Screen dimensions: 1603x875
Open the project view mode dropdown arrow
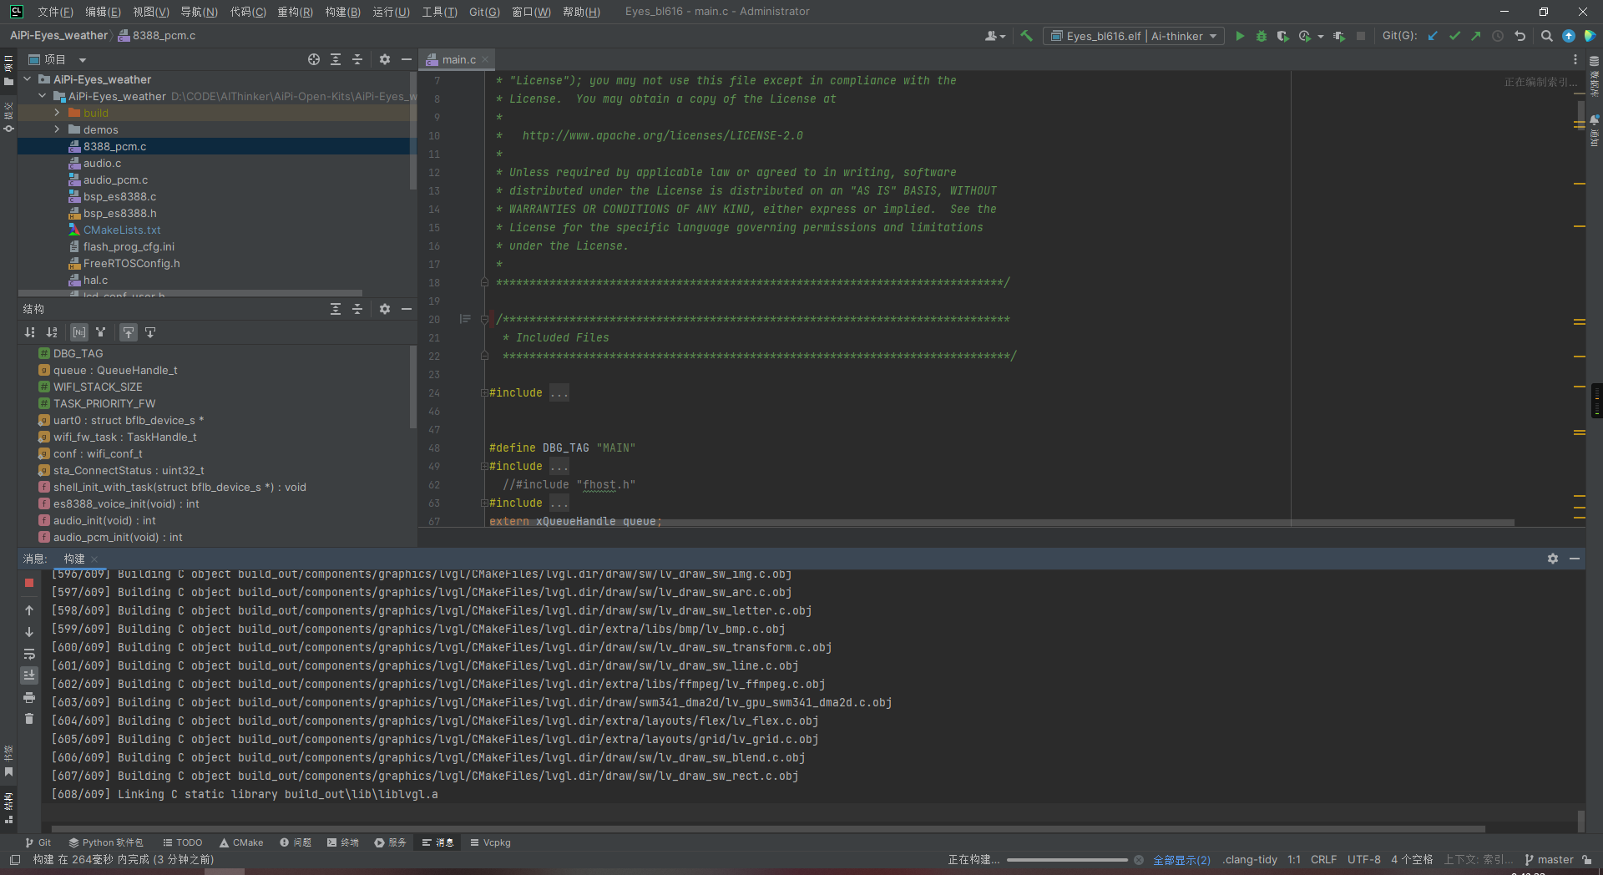click(83, 60)
